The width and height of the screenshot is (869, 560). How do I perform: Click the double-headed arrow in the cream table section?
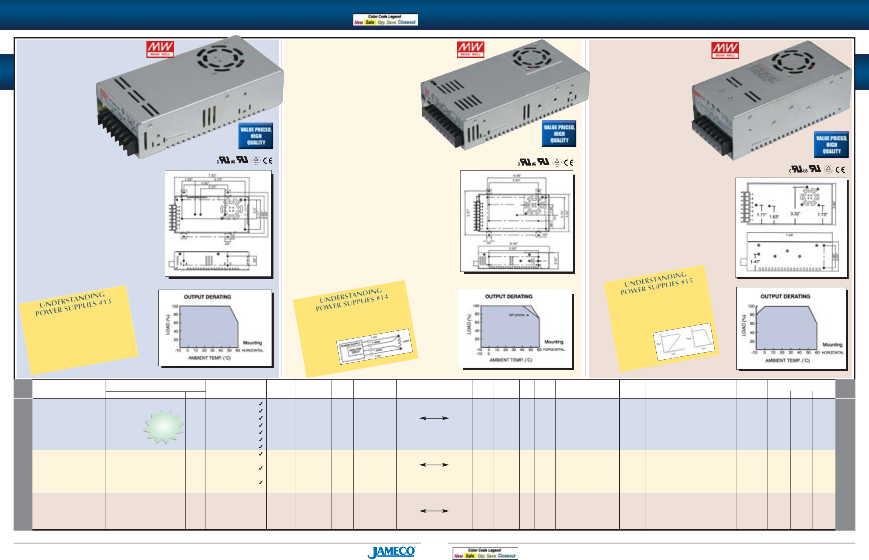point(434,465)
